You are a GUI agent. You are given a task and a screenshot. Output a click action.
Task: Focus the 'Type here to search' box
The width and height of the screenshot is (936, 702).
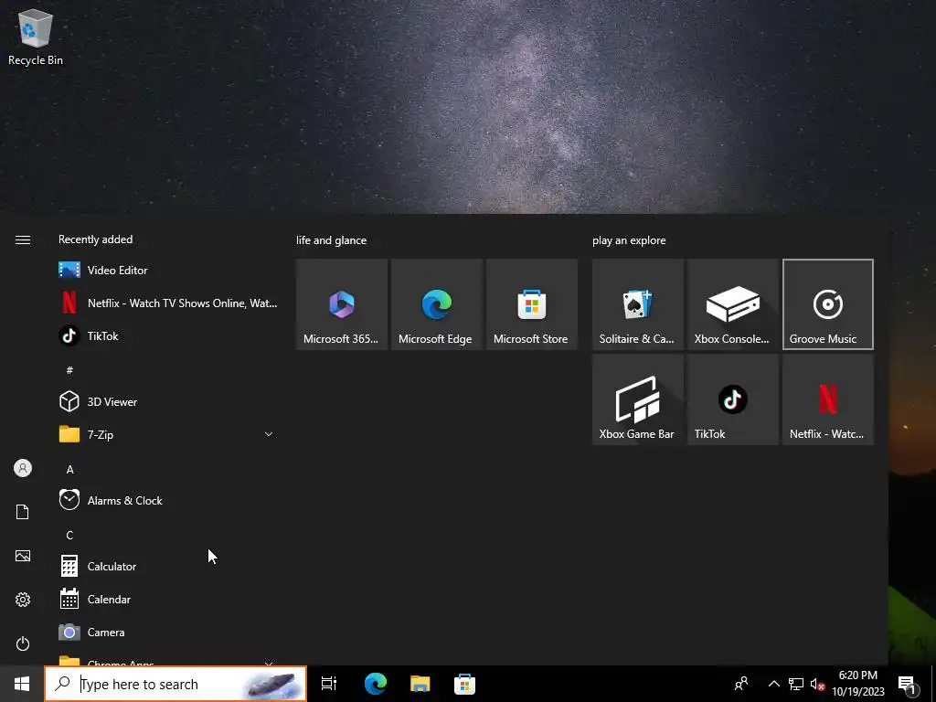pyautogui.click(x=175, y=684)
